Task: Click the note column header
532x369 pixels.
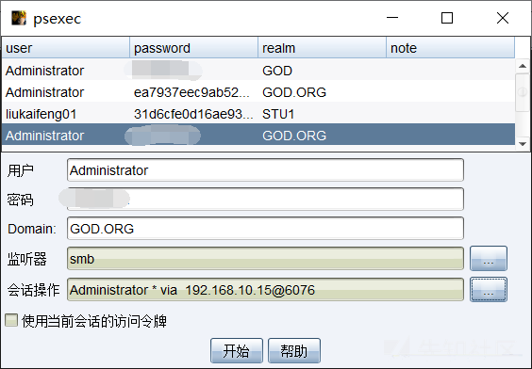Action: click(x=450, y=48)
